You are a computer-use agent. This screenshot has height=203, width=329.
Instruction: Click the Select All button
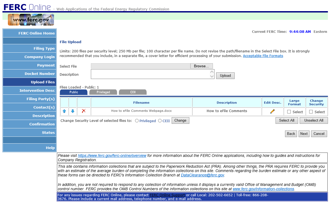pyautogui.click(x=287, y=120)
